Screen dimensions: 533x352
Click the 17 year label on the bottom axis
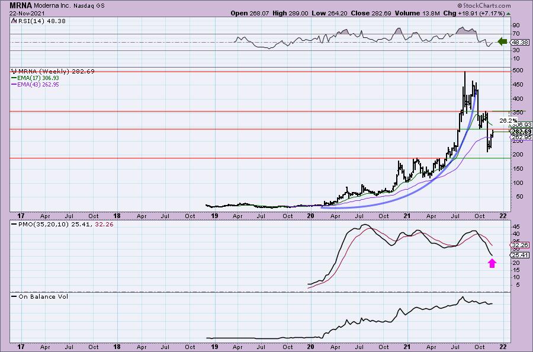pos(21,347)
